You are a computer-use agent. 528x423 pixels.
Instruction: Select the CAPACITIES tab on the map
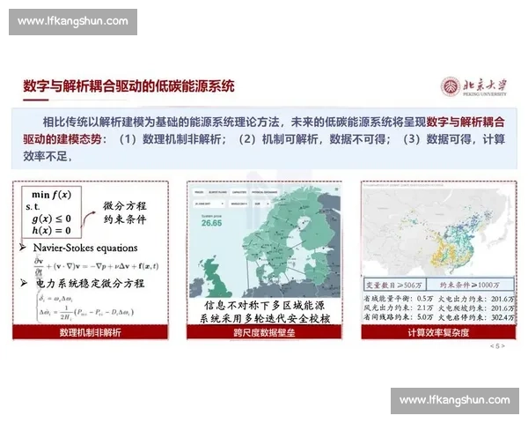click(239, 192)
